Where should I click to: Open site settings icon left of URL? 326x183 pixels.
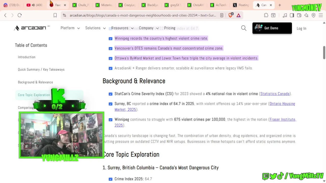(x=64, y=15)
